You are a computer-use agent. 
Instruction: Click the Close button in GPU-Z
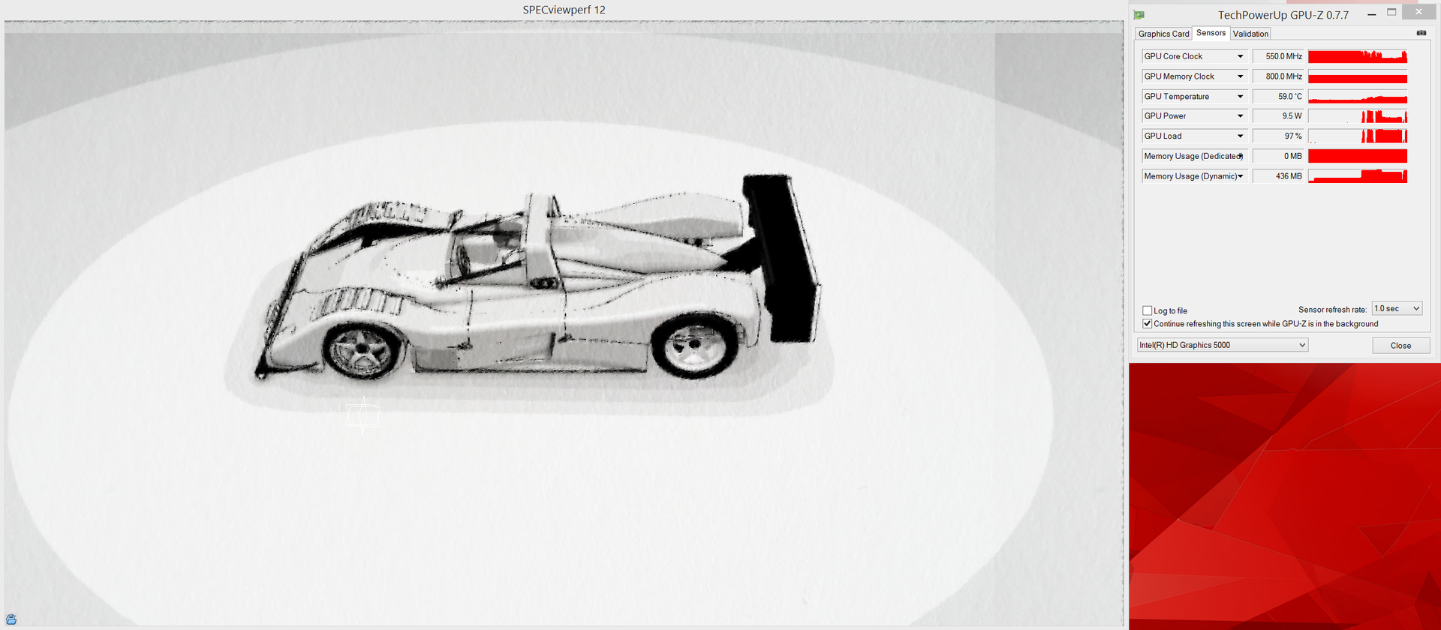point(1400,346)
